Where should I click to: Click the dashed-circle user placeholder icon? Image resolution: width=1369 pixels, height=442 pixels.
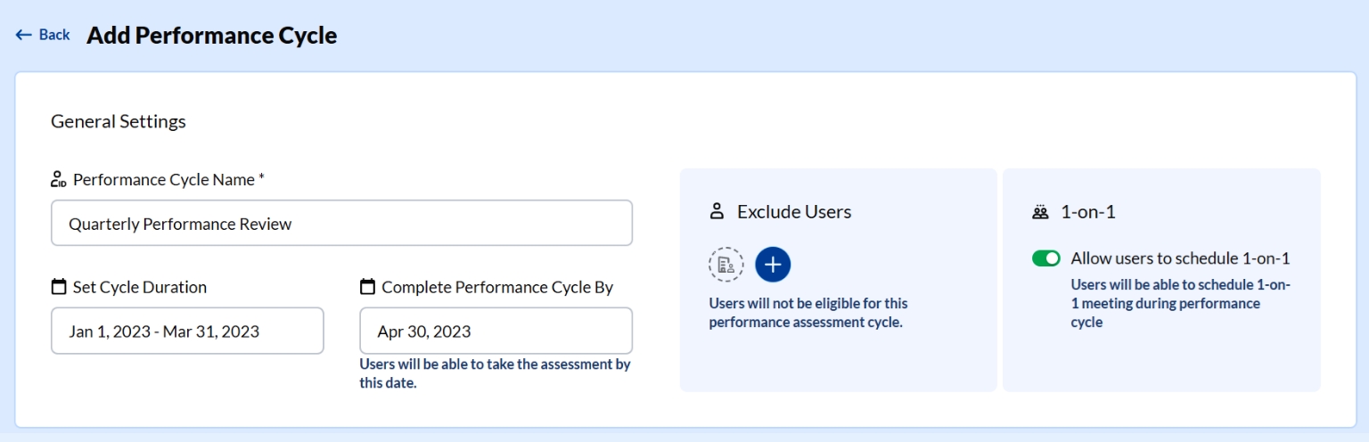726,265
